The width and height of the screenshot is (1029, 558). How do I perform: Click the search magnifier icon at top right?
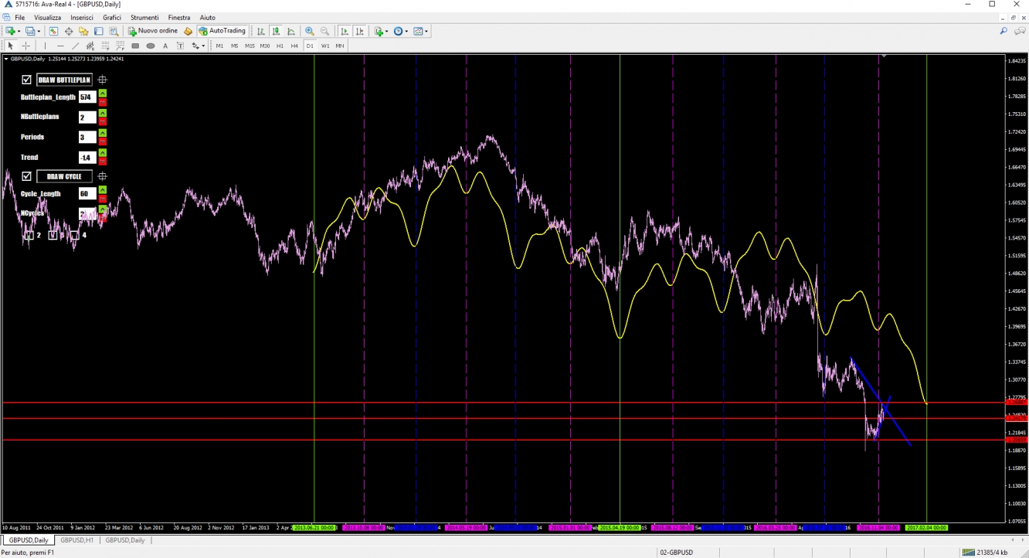1004,31
